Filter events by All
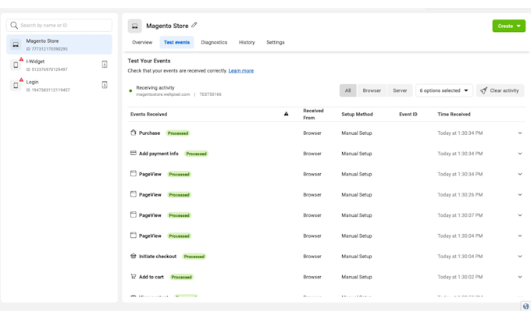Screen dimensions: 531x319 point(347,90)
